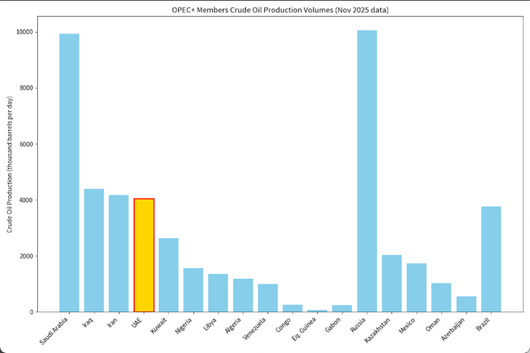Click the 10000 y-axis tick label
The image size is (530, 353).
point(26,32)
